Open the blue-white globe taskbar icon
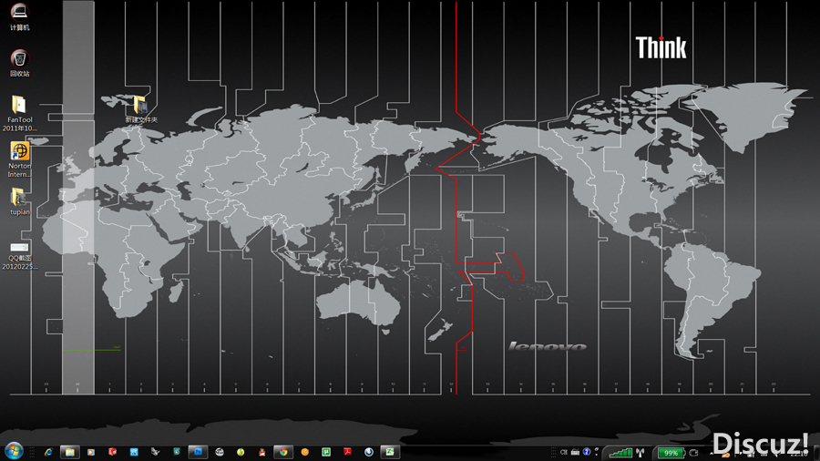Screen dimensions: 820x461 pos(369,452)
